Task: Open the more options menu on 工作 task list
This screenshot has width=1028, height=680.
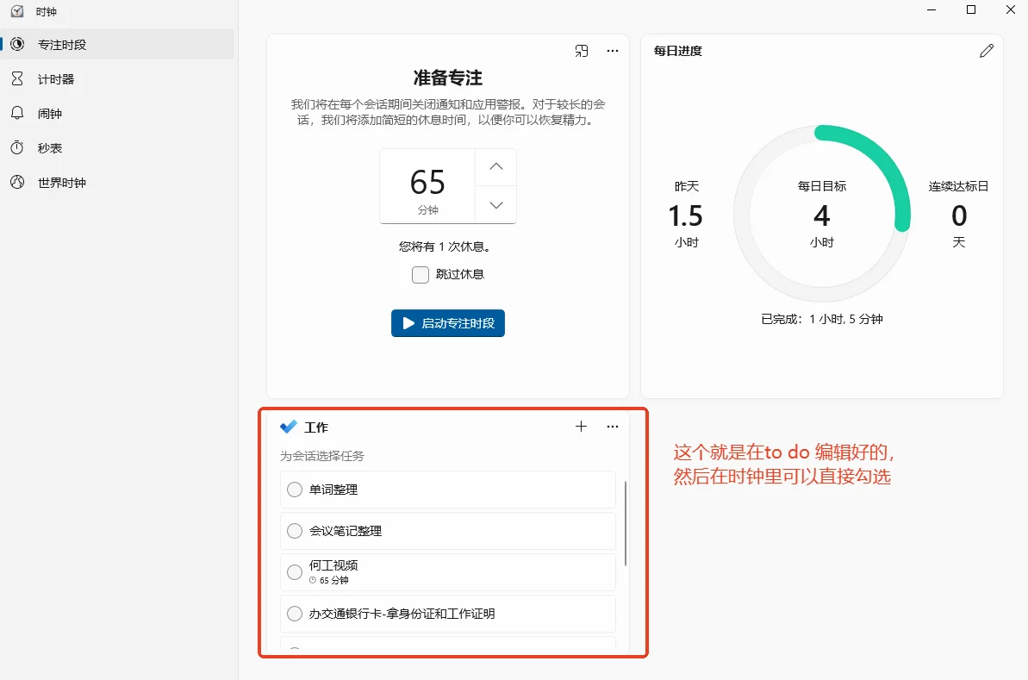Action: 612,426
